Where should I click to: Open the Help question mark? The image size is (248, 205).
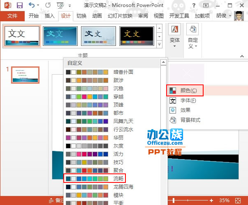tap(194, 5)
